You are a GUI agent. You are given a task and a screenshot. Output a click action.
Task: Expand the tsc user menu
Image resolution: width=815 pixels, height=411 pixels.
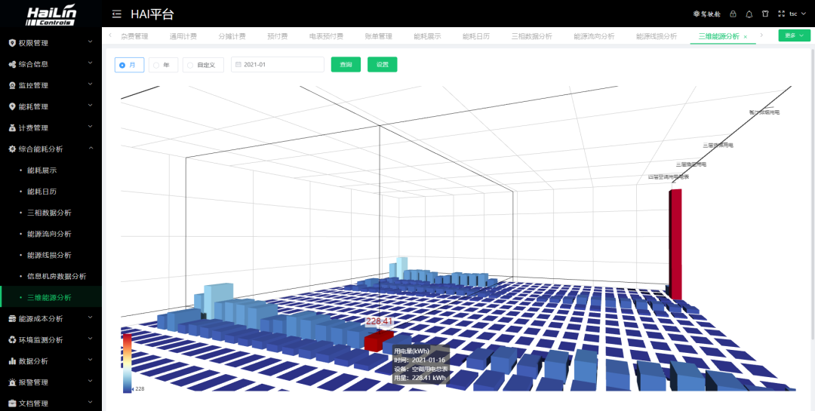797,14
